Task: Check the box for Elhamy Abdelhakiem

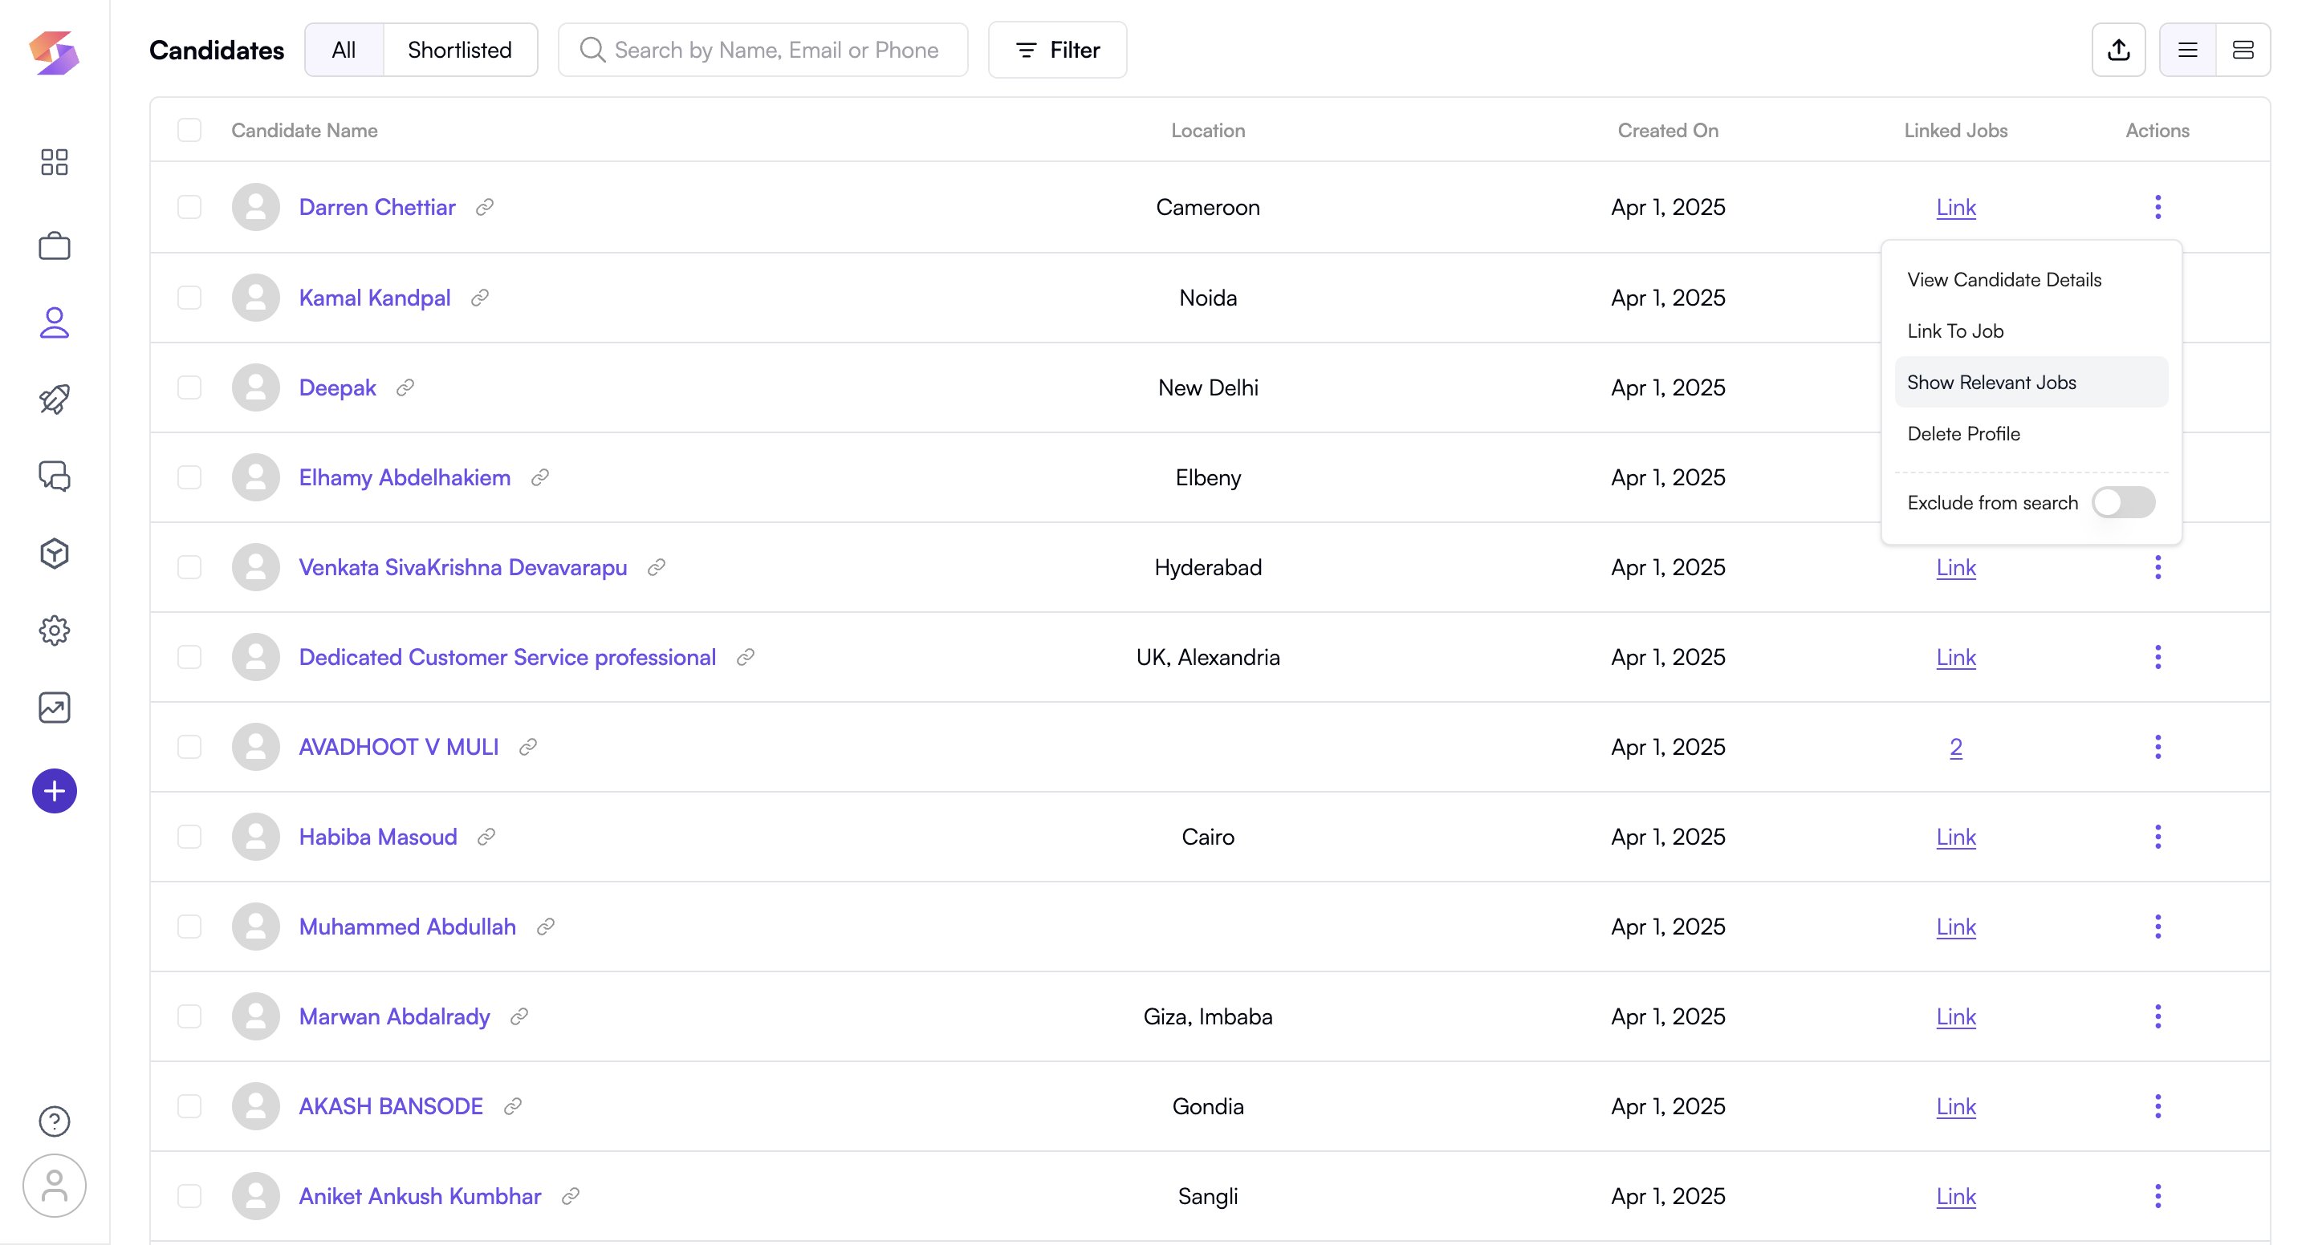Action: click(189, 478)
